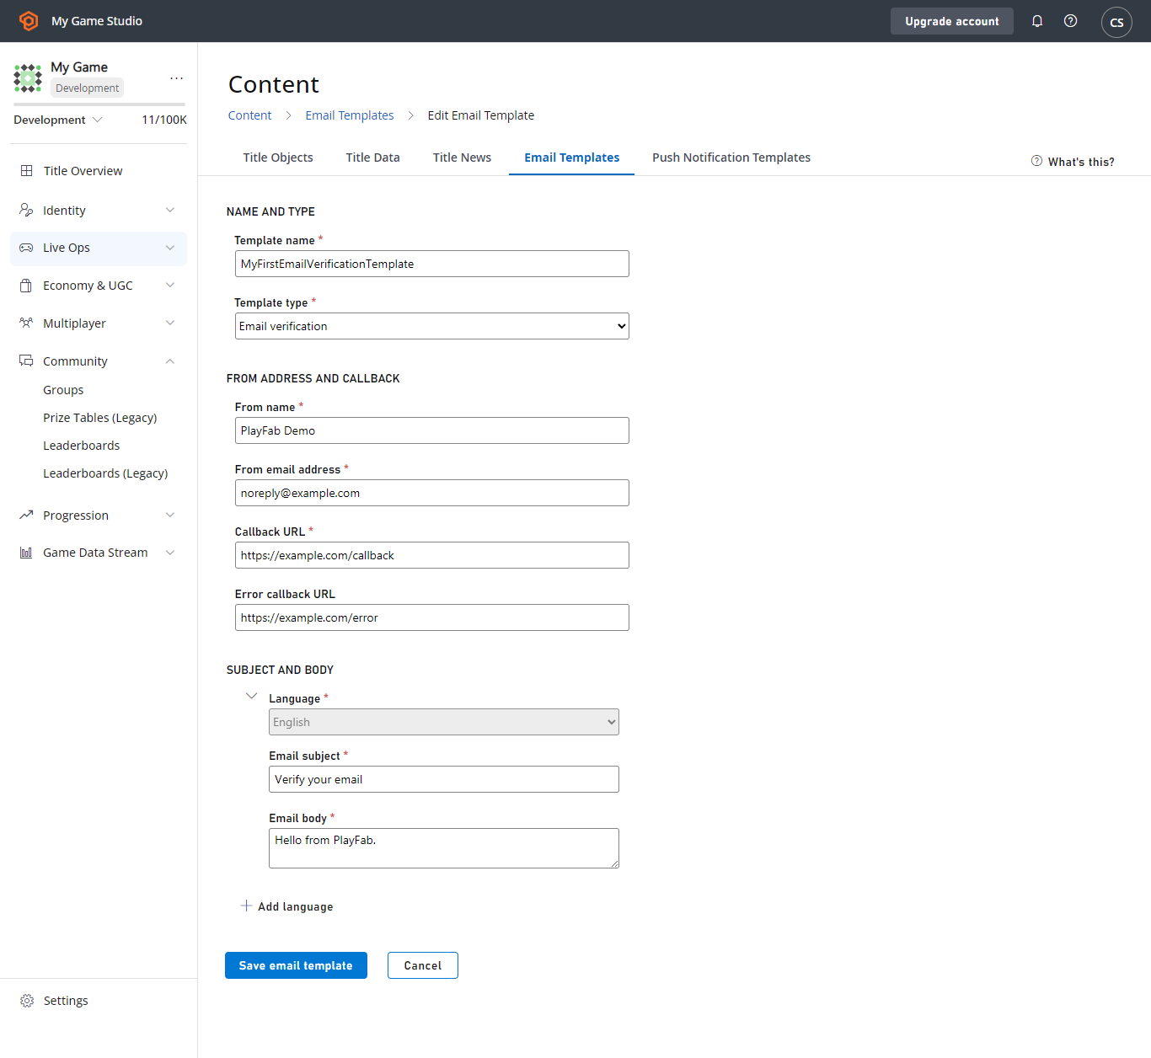
Task: Click the plus icon beside Add language
Action: pyautogui.click(x=246, y=906)
